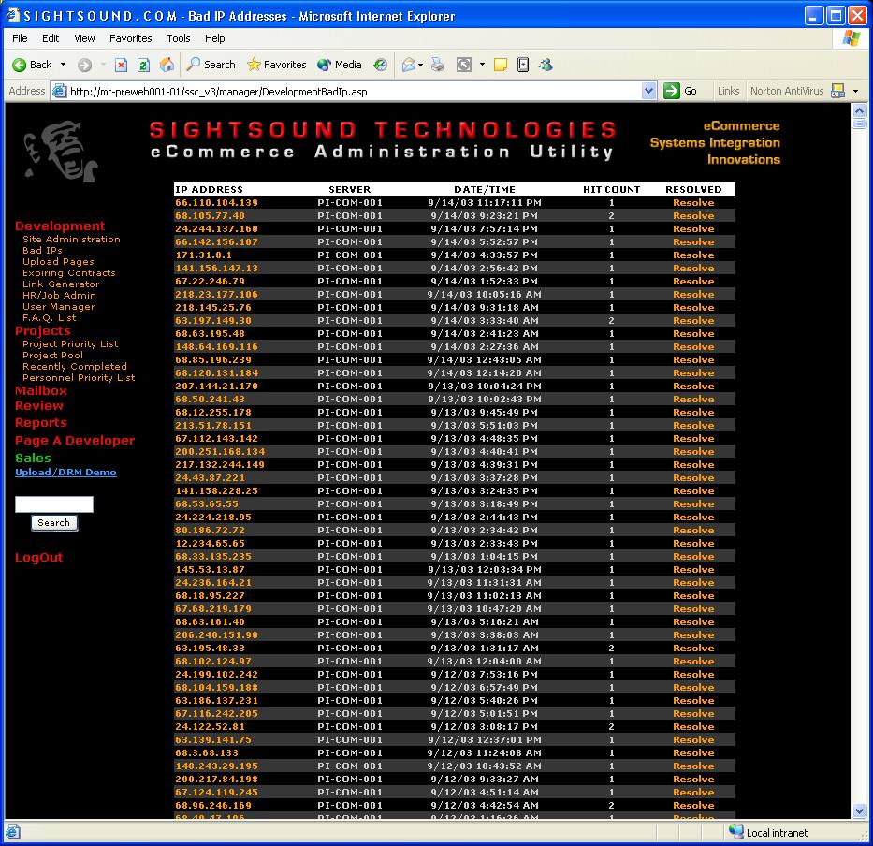Go back with the Back arrow icon
This screenshot has height=846, width=873.
coord(20,66)
